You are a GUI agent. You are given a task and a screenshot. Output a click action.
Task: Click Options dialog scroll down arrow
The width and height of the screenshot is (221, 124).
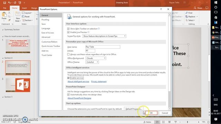pos(170,109)
